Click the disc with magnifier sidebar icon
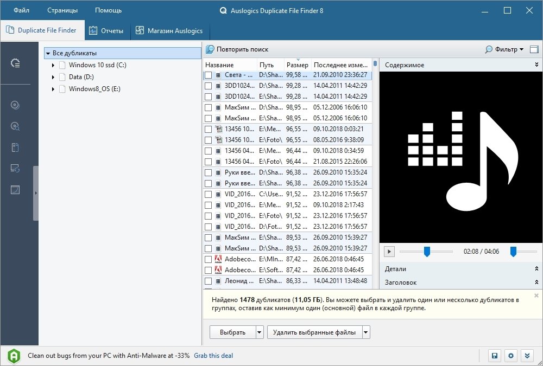The height and width of the screenshot is (366, 543). tap(15, 126)
